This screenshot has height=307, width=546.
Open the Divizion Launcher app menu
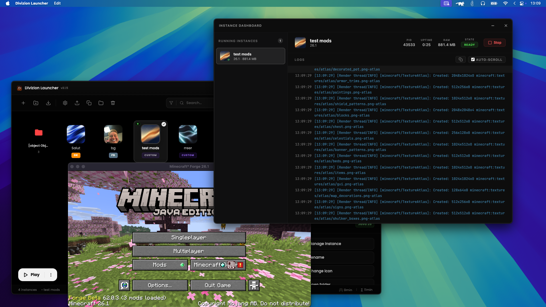[x=32, y=3]
